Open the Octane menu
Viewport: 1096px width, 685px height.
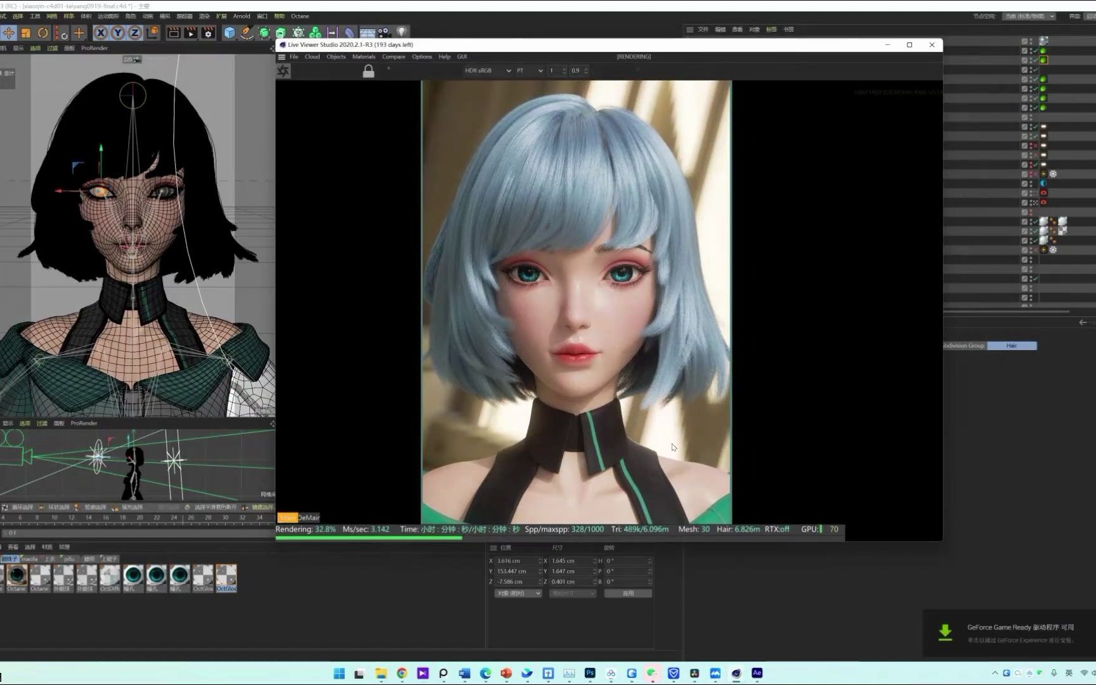pyautogui.click(x=300, y=16)
